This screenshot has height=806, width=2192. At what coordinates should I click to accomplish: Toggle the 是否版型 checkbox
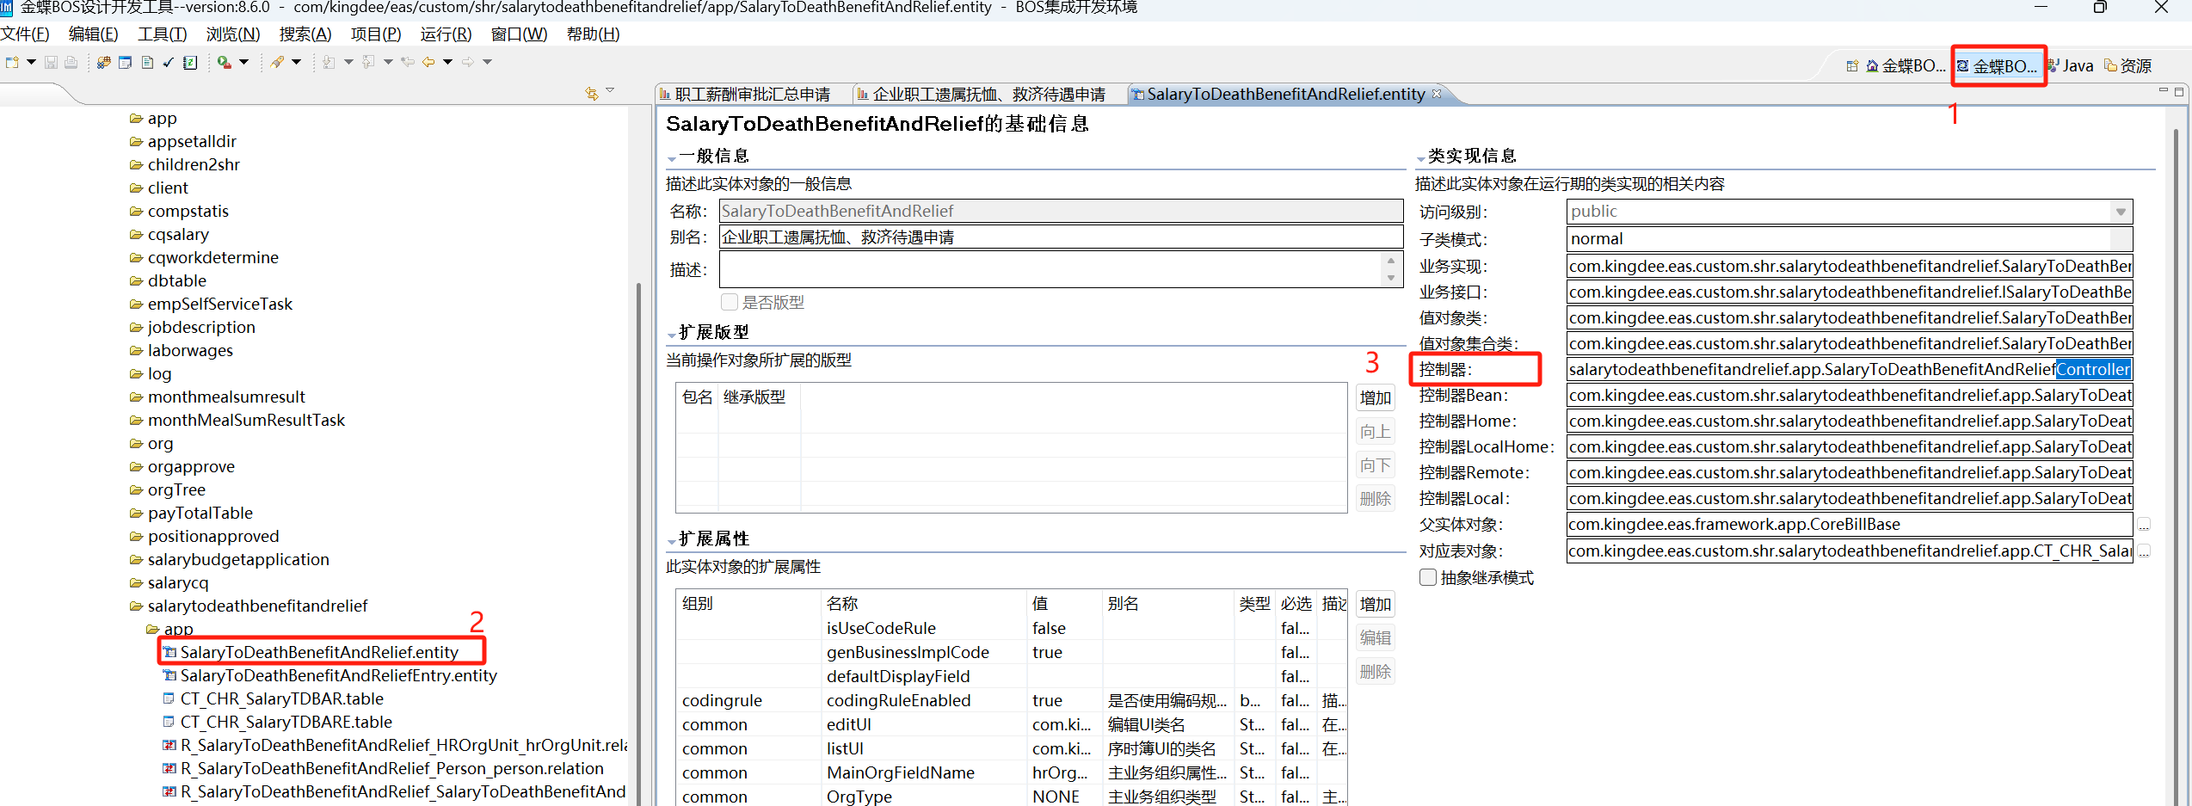coord(730,302)
